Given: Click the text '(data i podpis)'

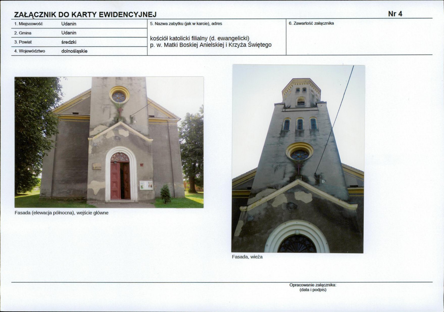Looking at the screenshot, I should (x=313, y=290).
